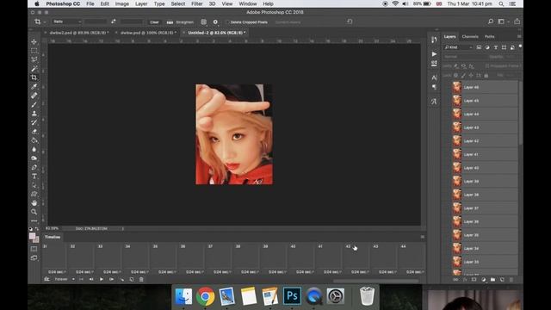Viewport: 551px width, 310px height.
Task: Select the Clone Stamp tool
Action: [x=34, y=113]
